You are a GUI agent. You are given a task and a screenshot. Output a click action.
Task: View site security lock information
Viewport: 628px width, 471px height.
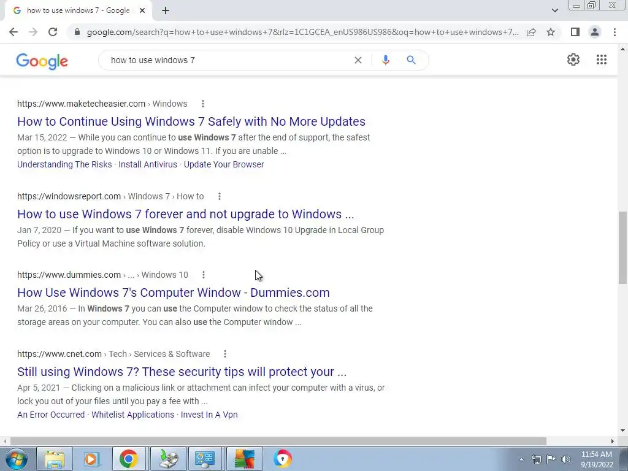point(77,32)
